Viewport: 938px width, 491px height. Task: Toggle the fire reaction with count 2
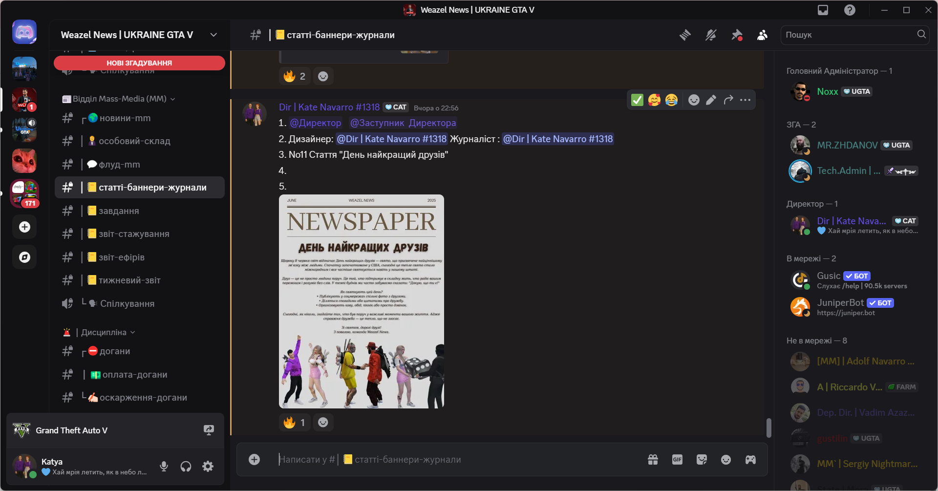click(x=295, y=76)
